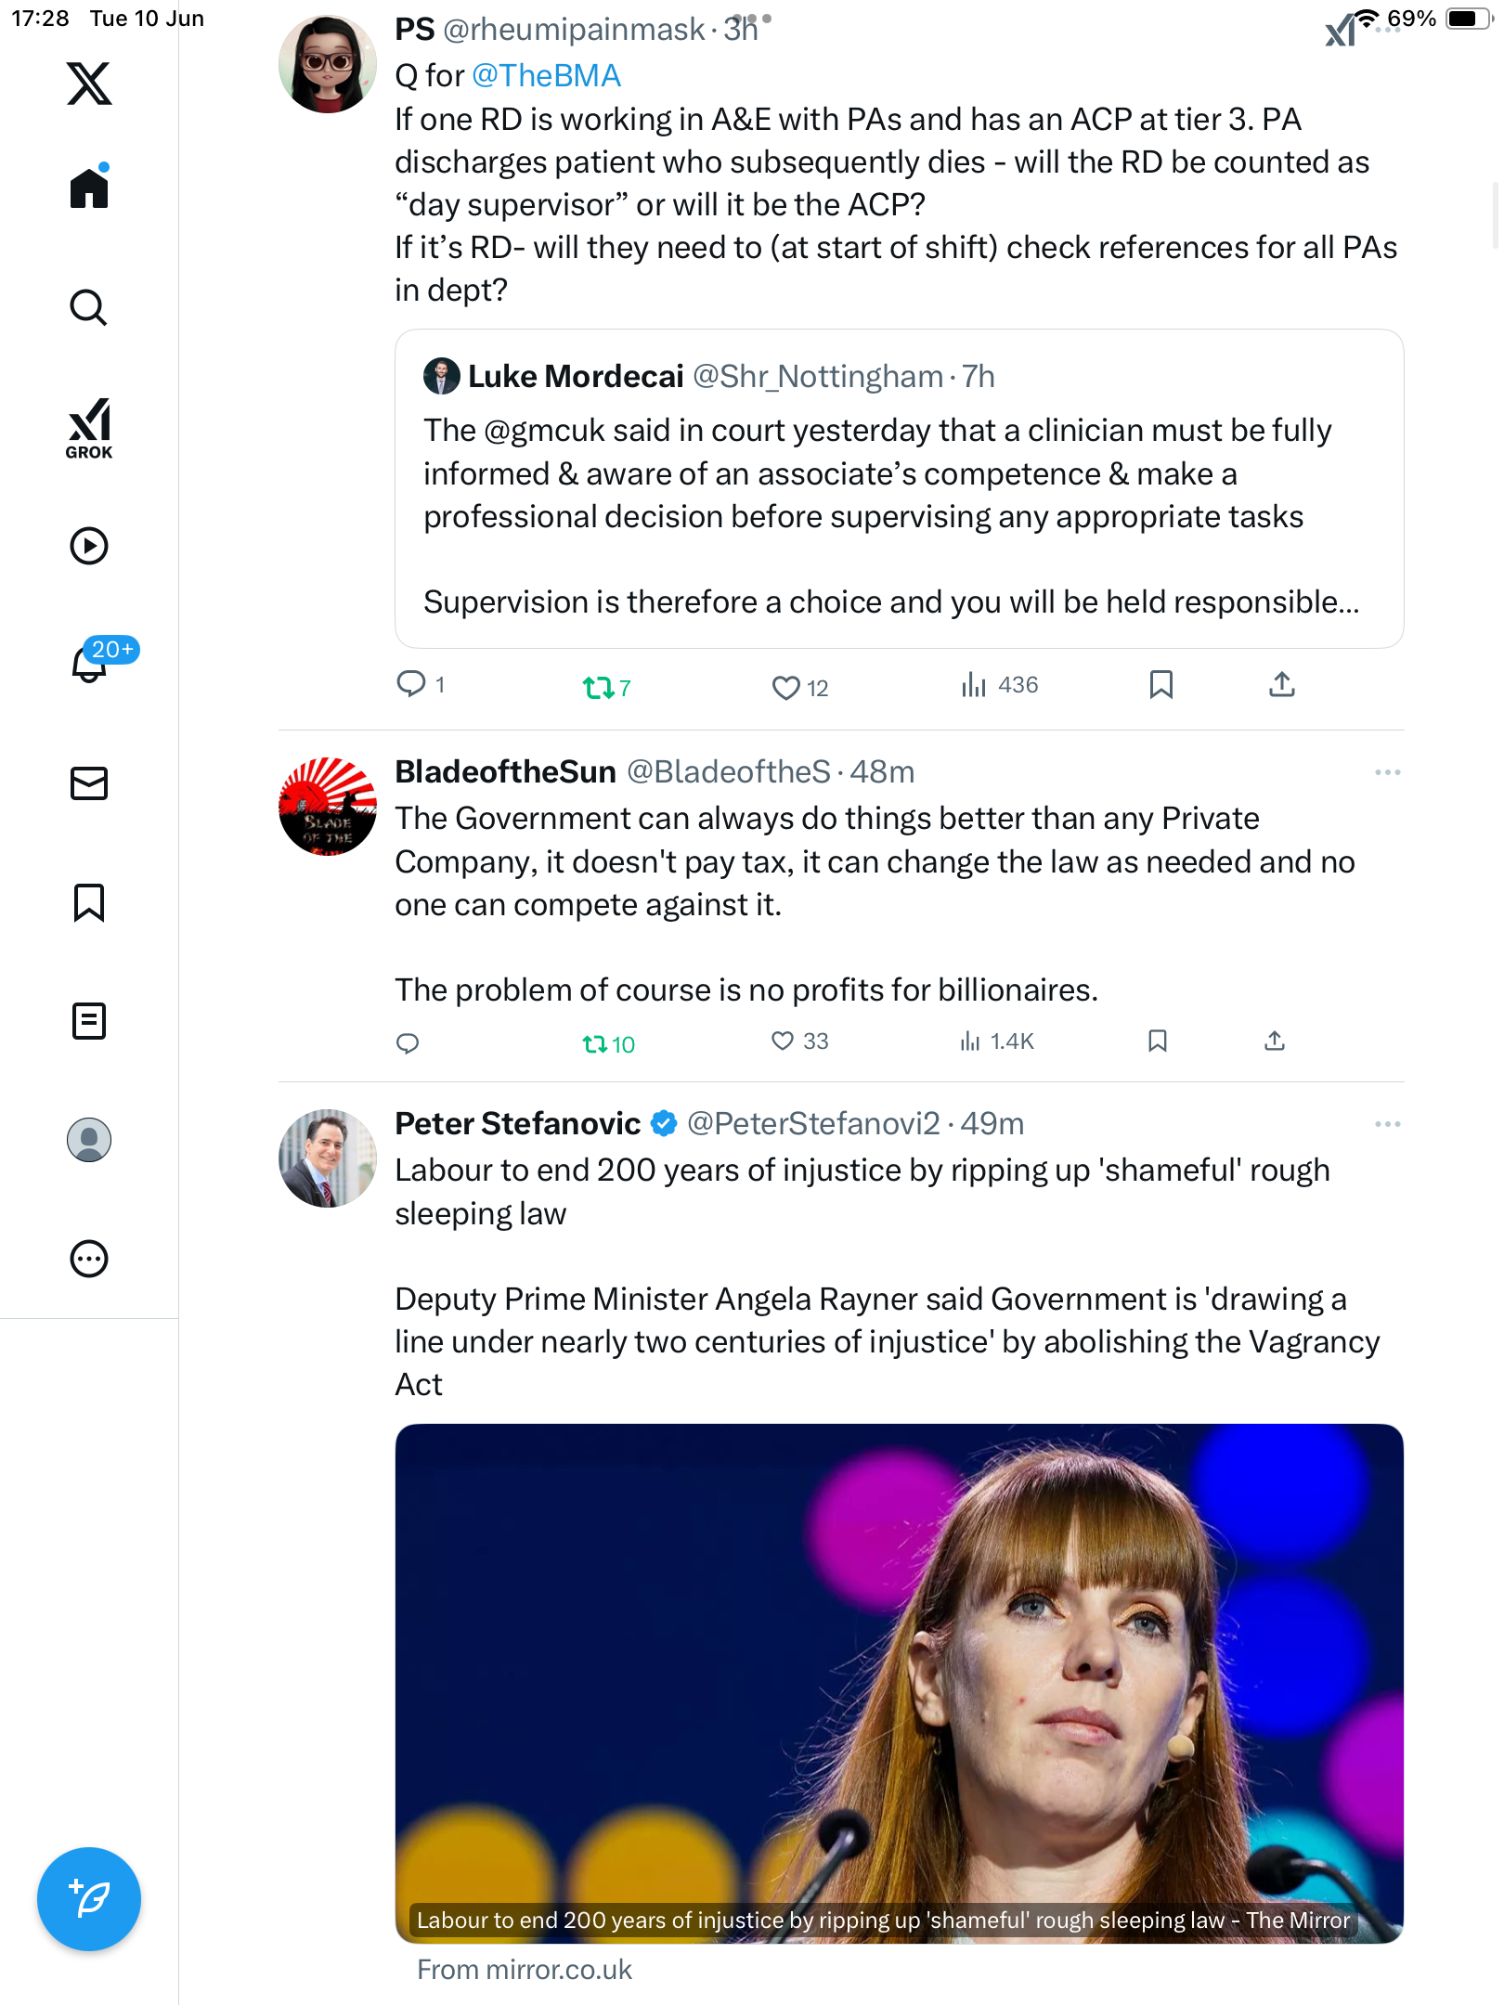
Task: Open the profile icon in sidebar
Action: click(x=89, y=1140)
